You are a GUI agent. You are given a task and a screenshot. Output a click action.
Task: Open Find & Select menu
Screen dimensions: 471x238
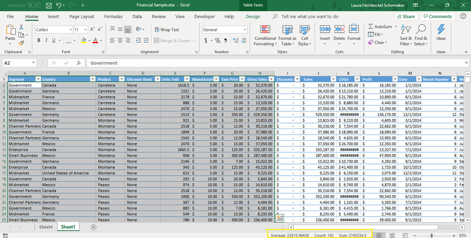tap(420, 36)
